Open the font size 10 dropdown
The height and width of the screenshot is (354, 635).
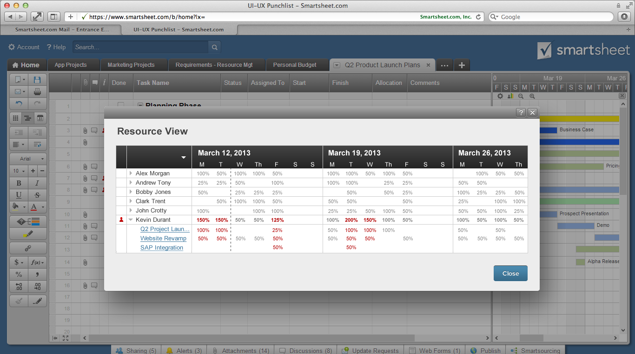tap(19, 171)
